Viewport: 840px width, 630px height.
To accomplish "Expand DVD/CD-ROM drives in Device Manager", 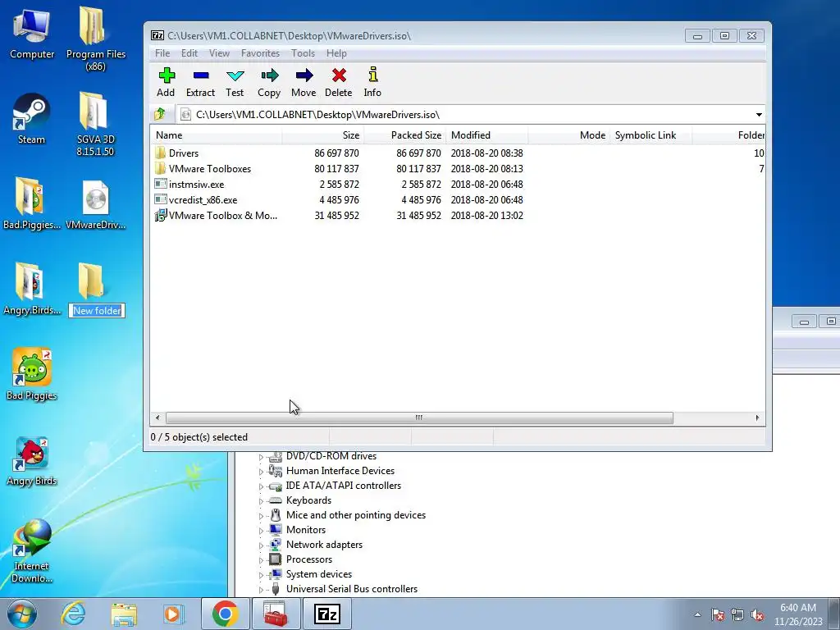I will [x=262, y=457].
